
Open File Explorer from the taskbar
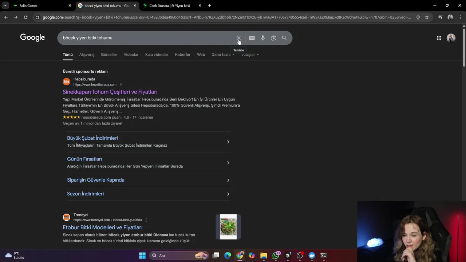(264, 255)
